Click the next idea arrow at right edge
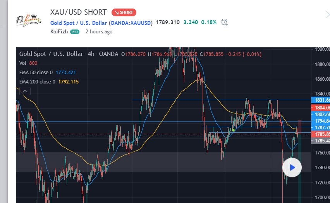Viewport: 330px width, 203px height. 328,15
